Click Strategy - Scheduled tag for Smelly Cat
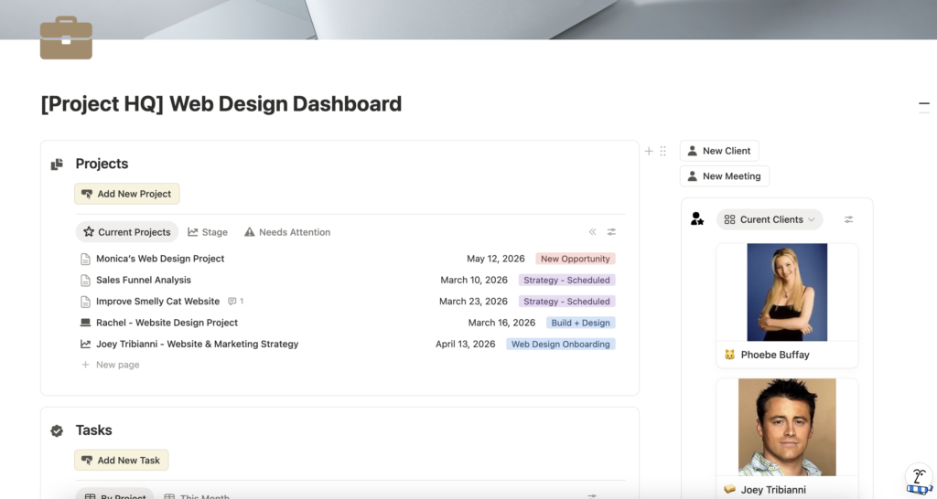937x499 pixels. (x=566, y=302)
